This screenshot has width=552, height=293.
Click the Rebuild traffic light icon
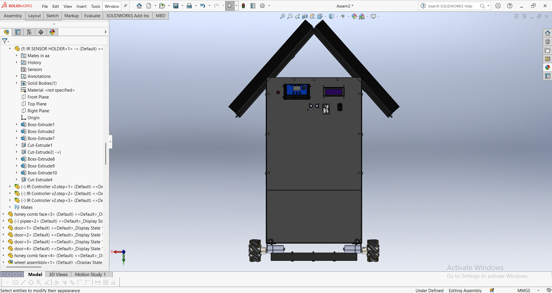[243, 6]
